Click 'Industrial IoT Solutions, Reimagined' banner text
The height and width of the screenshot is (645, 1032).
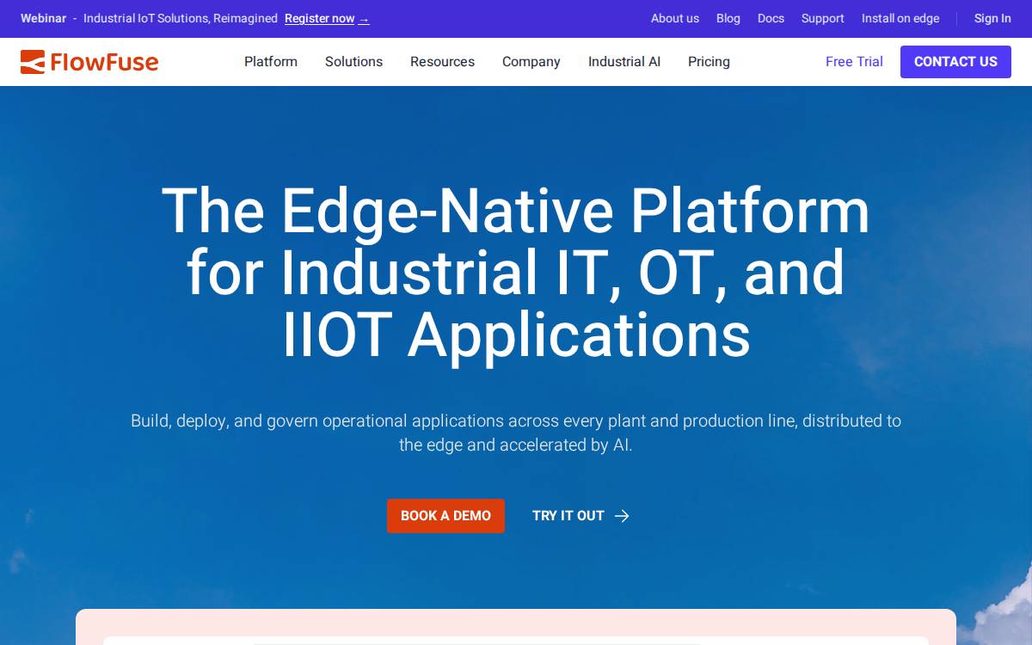181,18
